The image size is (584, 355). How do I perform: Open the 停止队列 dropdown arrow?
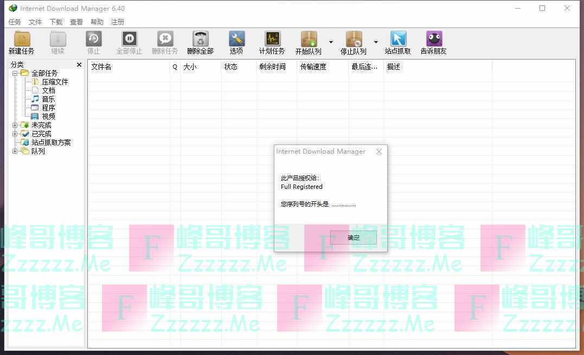(376, 42)
